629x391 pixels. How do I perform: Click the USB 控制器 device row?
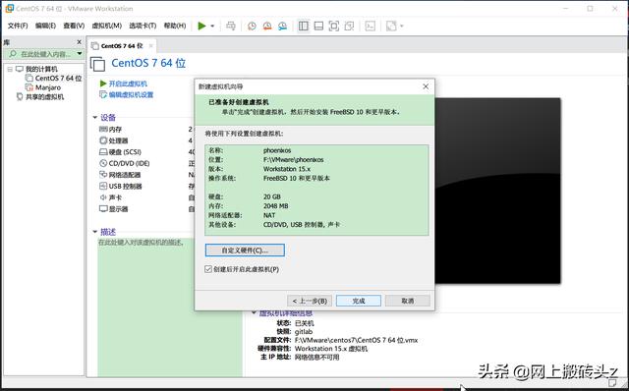120,187
